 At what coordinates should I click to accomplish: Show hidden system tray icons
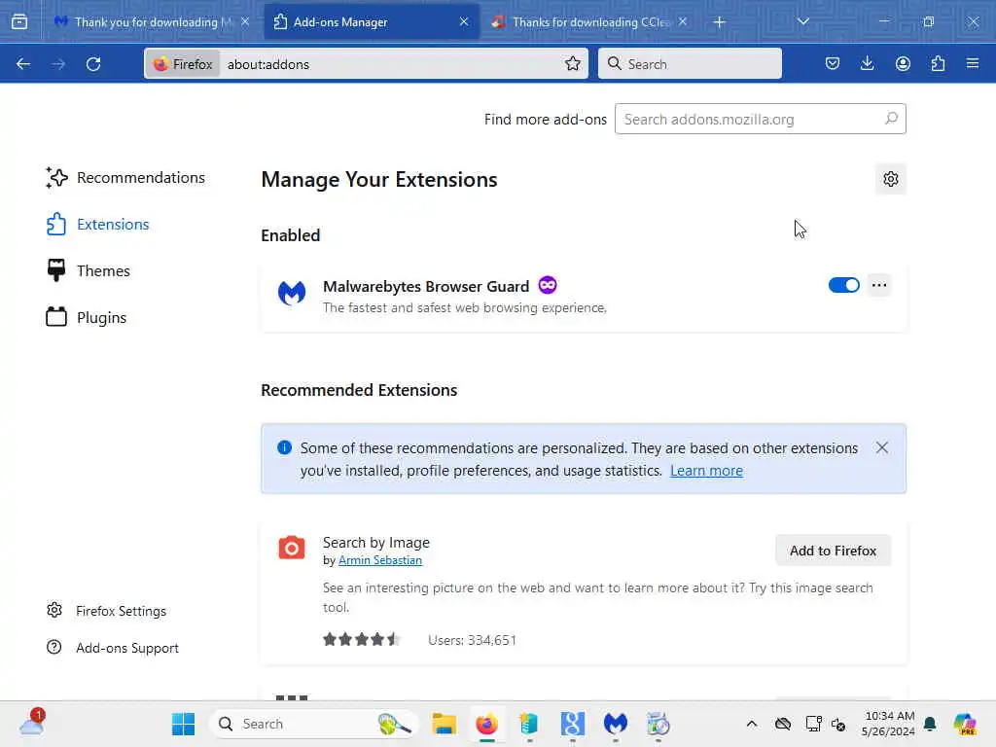coord(752,724)
